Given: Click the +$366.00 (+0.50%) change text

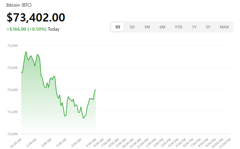Looking at the screenshot, I should pyautogui.click(x=27, y=29).
